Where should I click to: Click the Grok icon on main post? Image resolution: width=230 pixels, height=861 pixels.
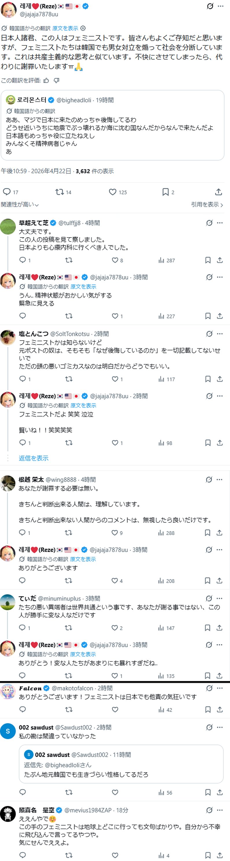click(210, 6)
